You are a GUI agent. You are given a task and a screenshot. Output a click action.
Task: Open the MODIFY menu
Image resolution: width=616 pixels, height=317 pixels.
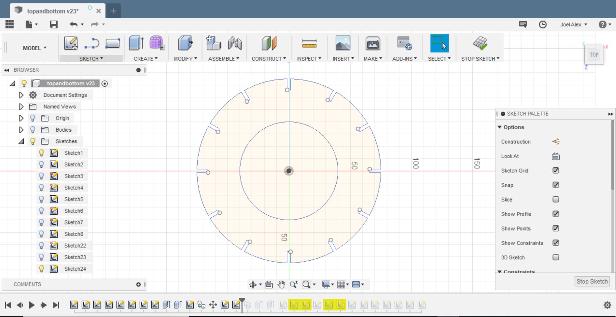coord(185,59)
